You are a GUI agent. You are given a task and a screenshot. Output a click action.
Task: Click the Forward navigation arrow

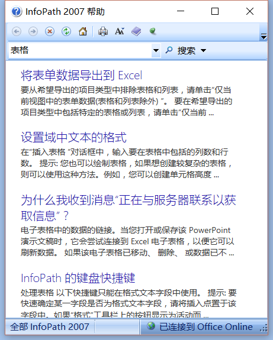pos(33,32)
